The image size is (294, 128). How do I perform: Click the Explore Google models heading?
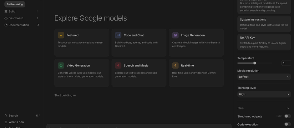(x=91, y=18)
